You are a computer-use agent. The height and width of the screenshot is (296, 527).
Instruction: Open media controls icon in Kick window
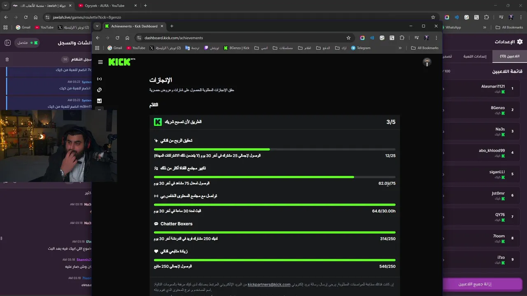coord(416,38)
